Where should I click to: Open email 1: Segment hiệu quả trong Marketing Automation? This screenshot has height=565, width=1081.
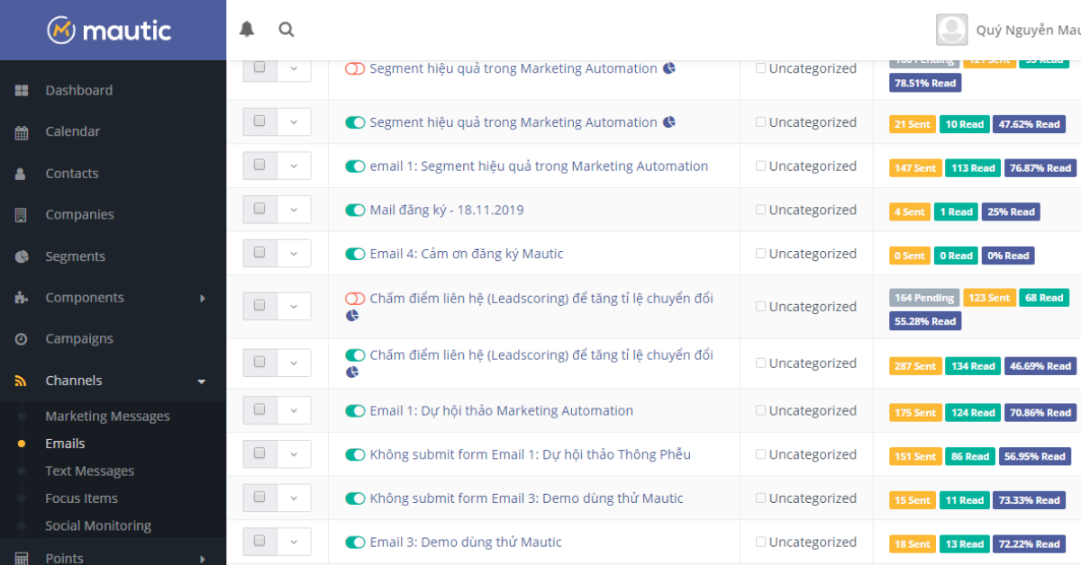(x=539, y=166)
